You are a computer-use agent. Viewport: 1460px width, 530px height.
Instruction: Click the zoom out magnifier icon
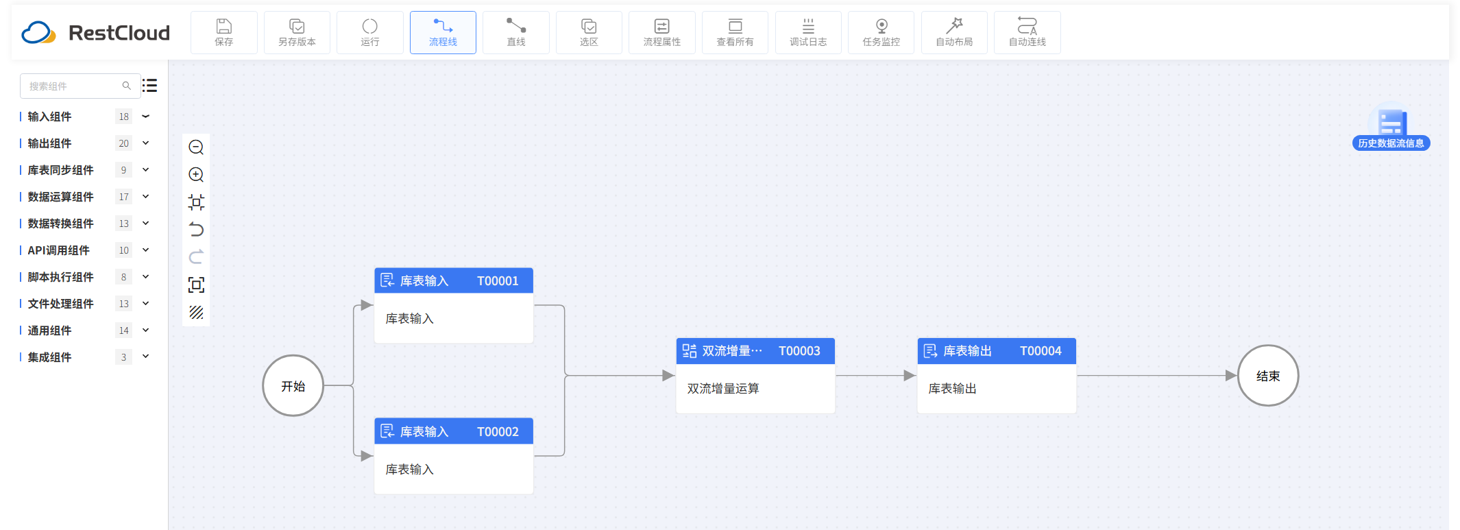(196, 147)
